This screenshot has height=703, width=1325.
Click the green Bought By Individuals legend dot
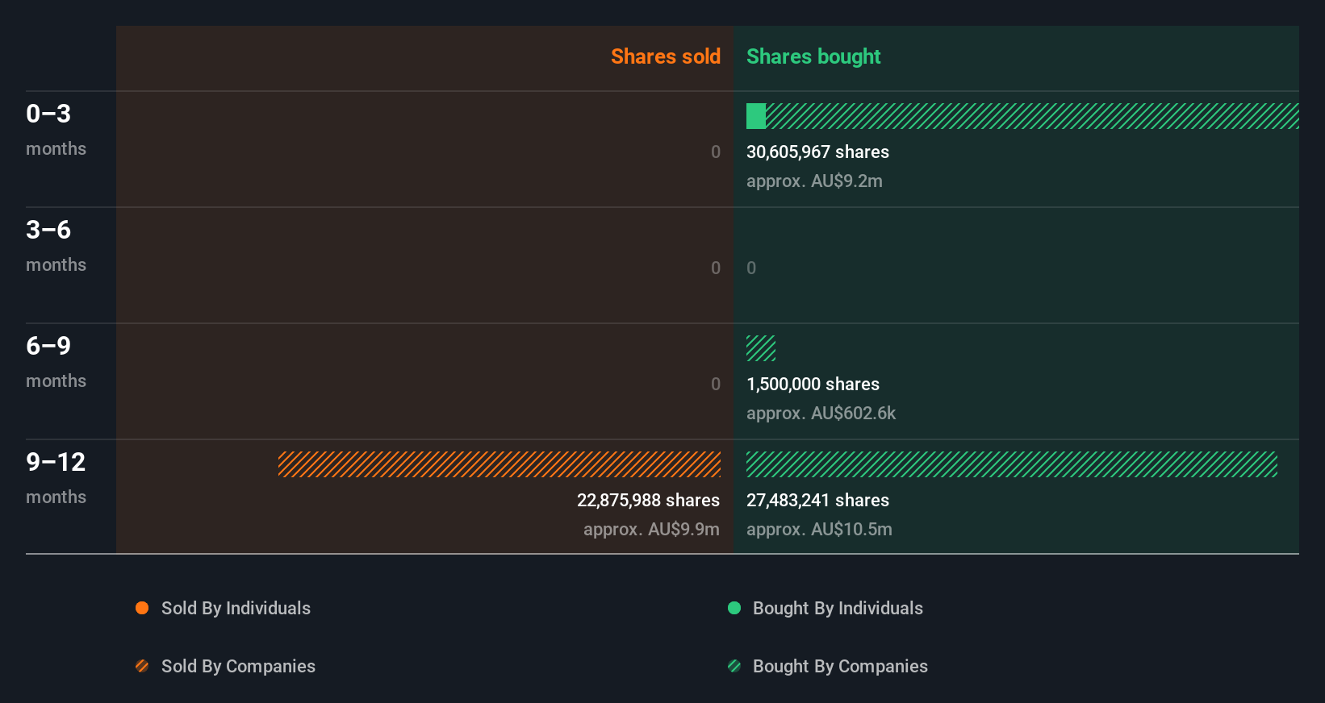tap(734, 608)
